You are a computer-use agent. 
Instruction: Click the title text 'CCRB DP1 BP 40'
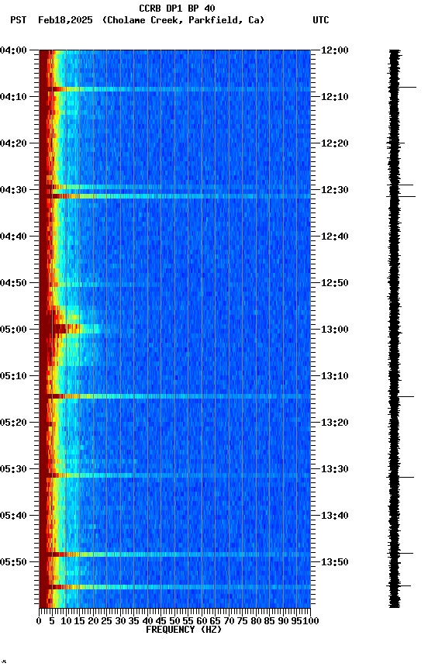tap(177, 8)
